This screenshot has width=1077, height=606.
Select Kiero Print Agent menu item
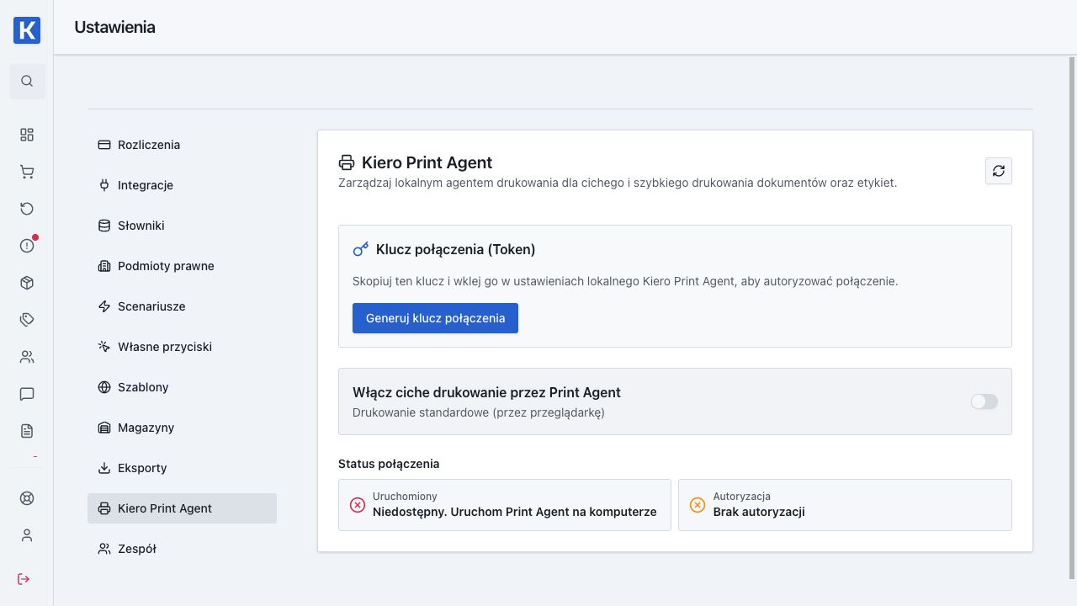point(182,508)
